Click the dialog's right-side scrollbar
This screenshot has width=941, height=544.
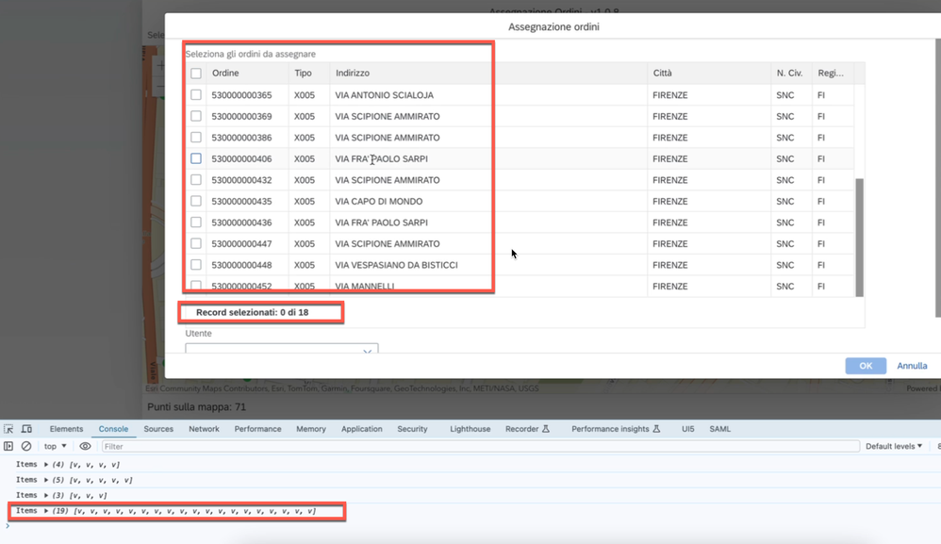pos(938,178)
